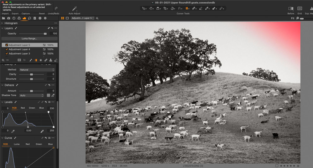Viewport: 313px width, 168px height.
Task: Adjust the Structure slider
Action: point(31,79)
